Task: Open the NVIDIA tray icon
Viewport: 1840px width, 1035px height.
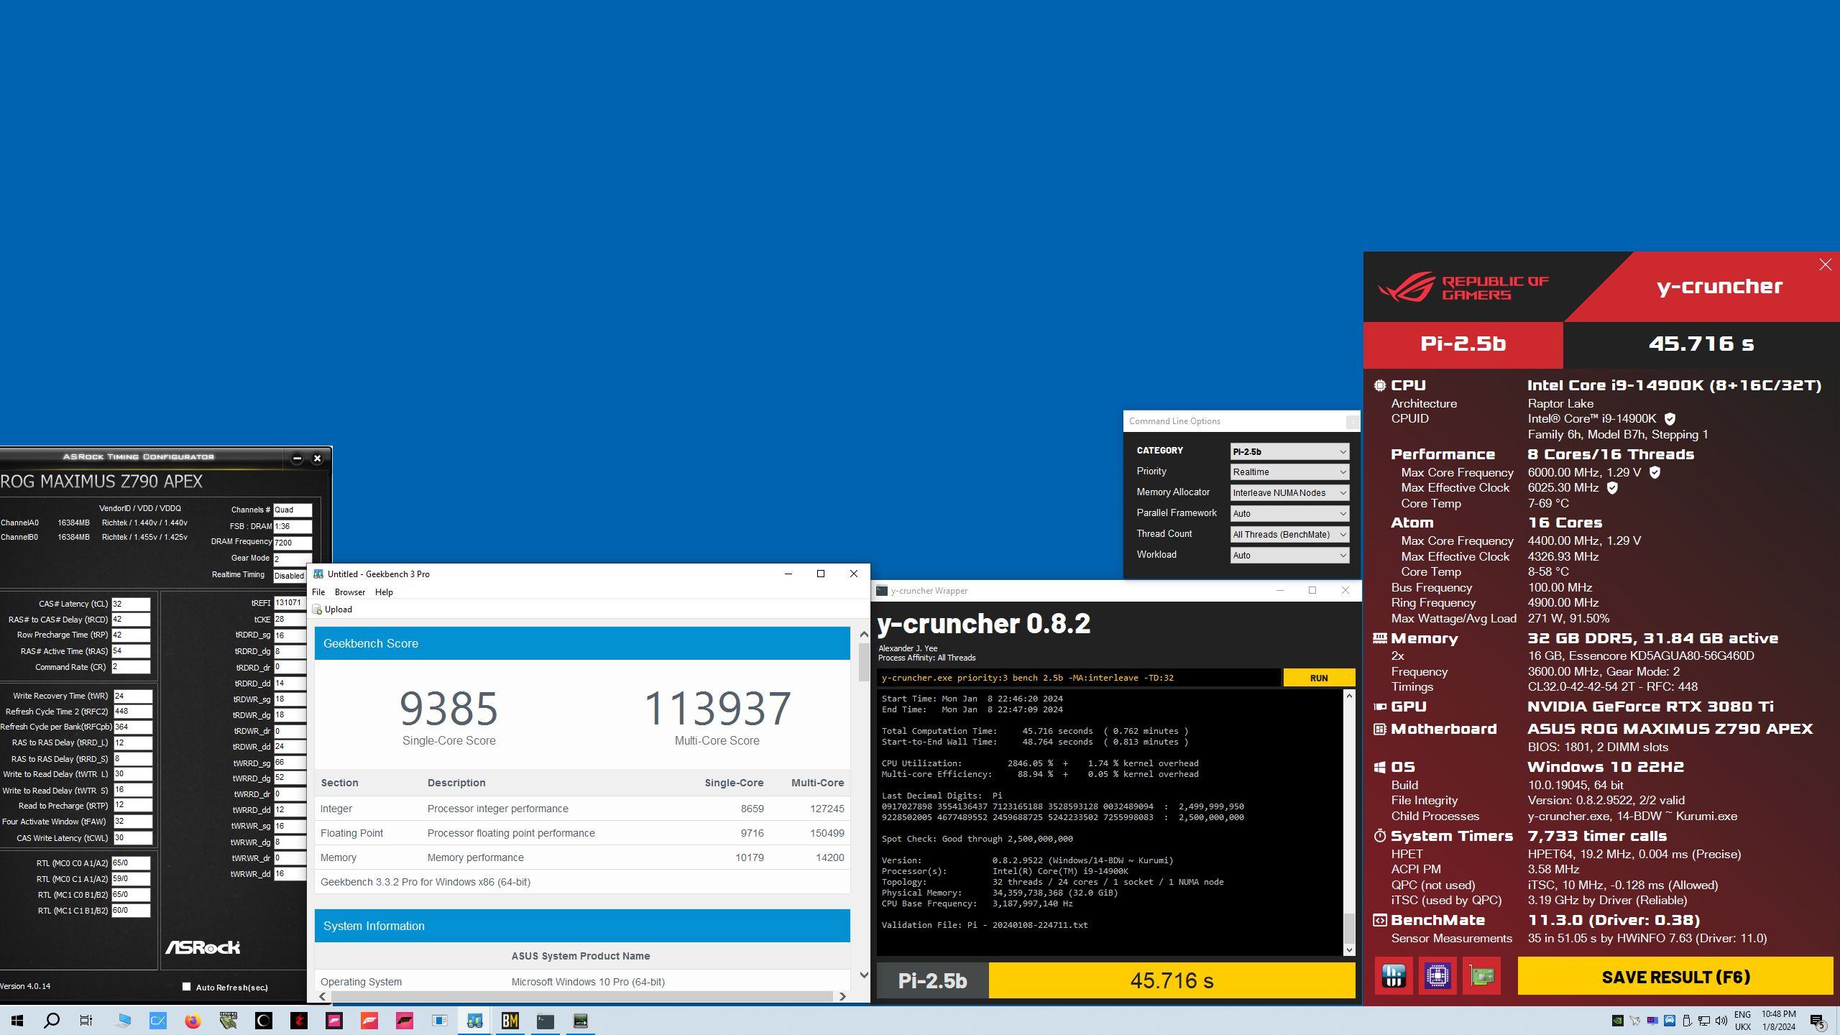Action: (1617, 1021)
